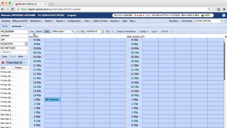The width and height of the screenshot is (227, 128).
Task: Switch to Pat view
Action: click(32, 31)
